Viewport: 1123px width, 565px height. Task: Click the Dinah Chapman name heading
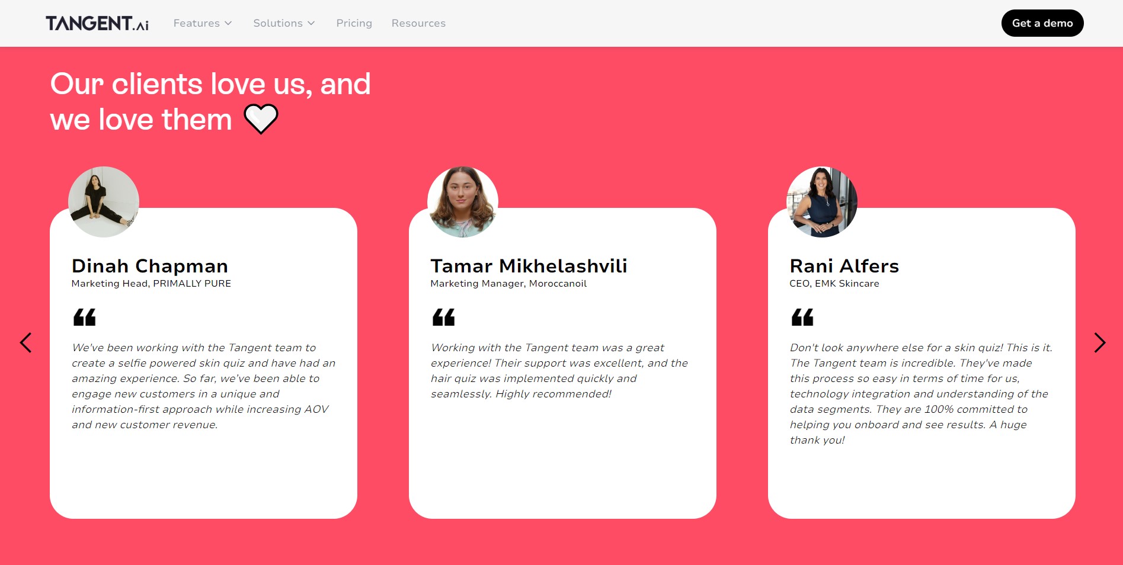(150, 266)
